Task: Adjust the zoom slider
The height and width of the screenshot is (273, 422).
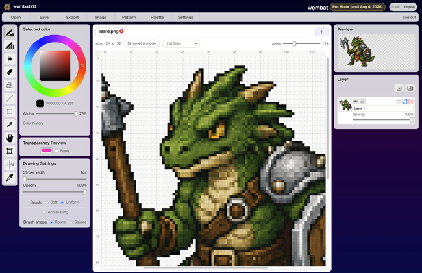Action: (301, 43)
